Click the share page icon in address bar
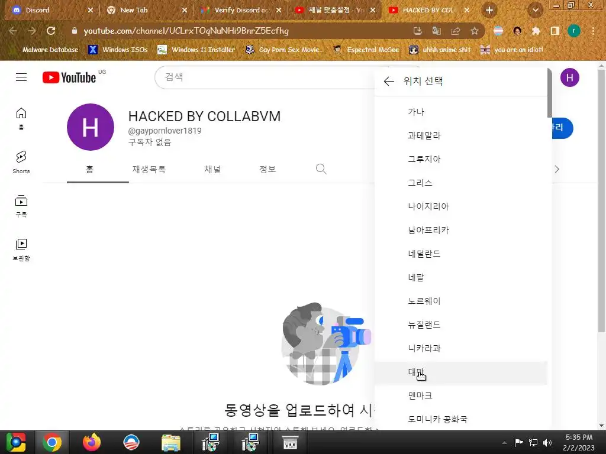The width and height of the screenshot is (606, 454). (456, 31)
